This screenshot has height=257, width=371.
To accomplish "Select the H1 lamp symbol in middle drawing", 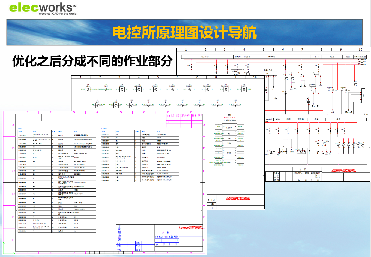I will [x=244, y=89].
